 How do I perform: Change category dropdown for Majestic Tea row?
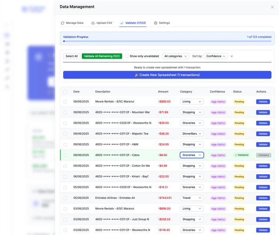pyautogui.click(x=192, y=134)
